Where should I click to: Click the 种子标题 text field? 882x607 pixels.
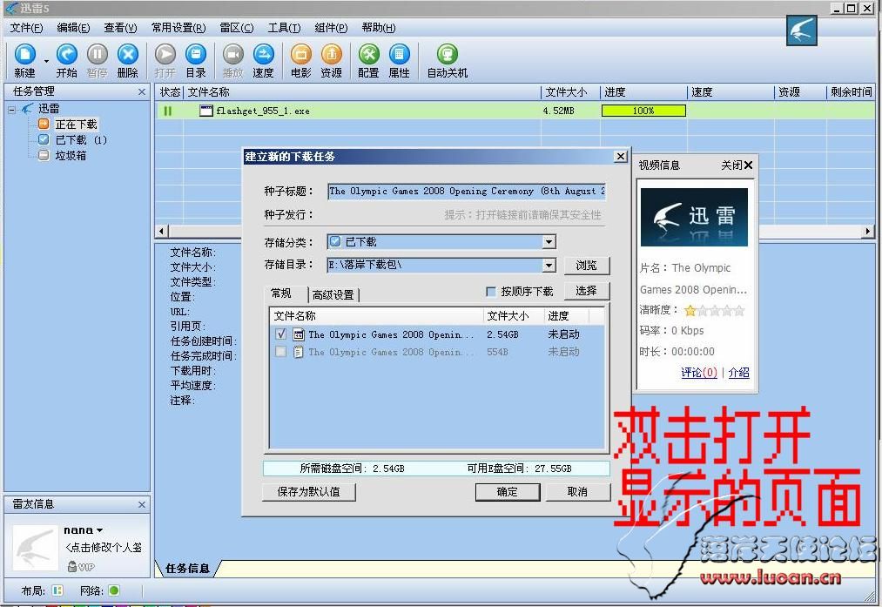coord(467,192)
